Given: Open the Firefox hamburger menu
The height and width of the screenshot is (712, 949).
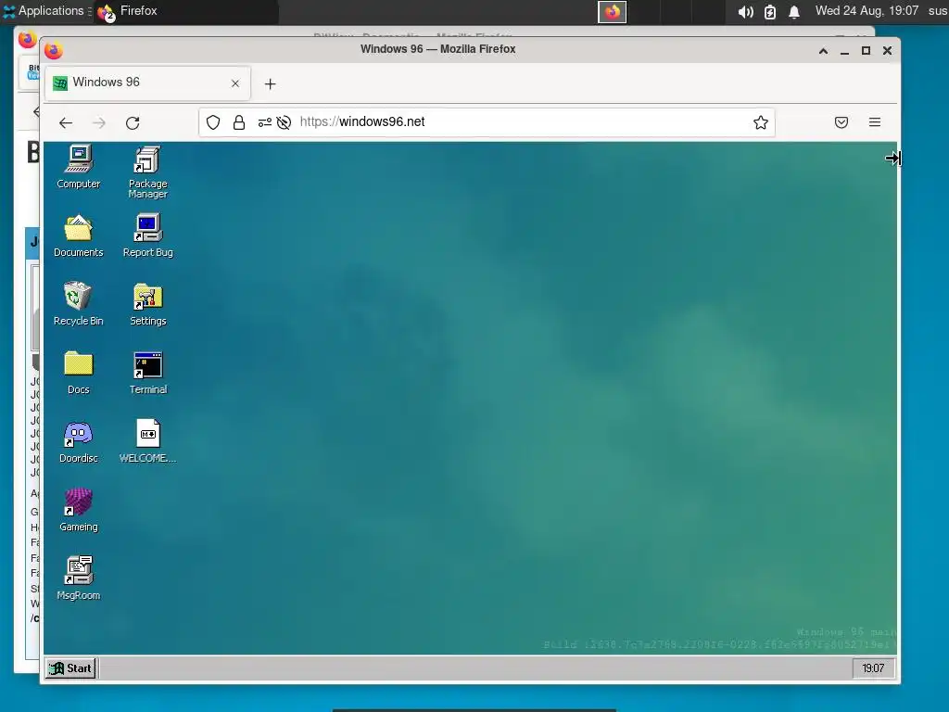Looking at the screenshot, I should (875, 122).
